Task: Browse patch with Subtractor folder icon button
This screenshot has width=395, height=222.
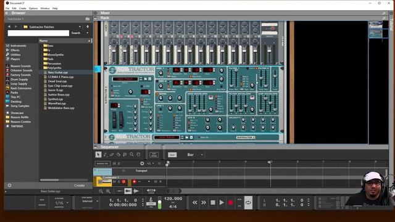Action: pos(146,79)
